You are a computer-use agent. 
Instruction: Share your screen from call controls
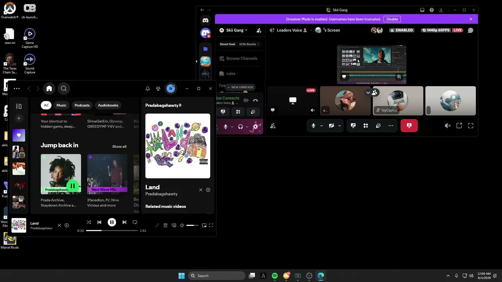(353, 126)
